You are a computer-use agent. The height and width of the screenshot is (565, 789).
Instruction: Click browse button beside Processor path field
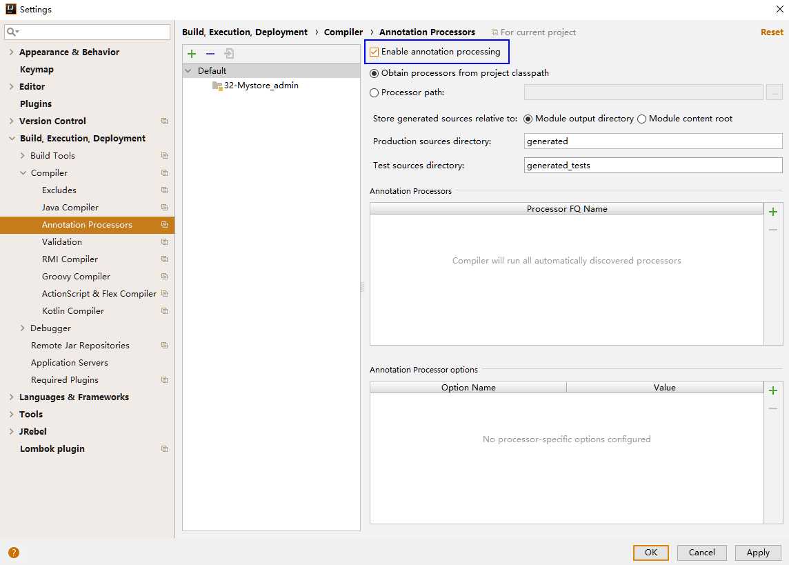tap(775, 92)
